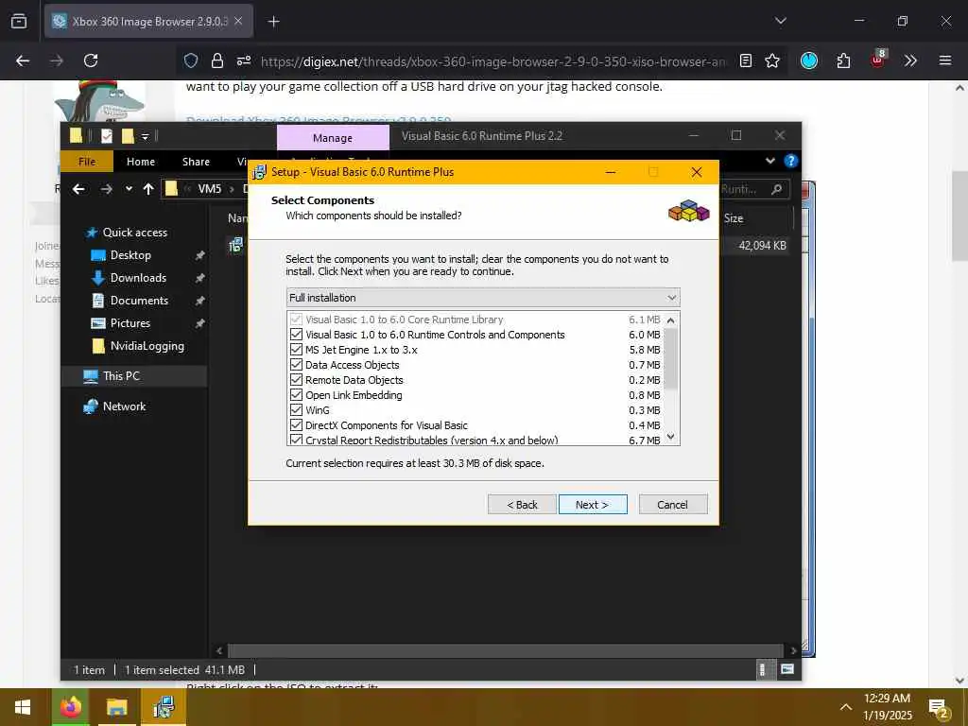The width and height of the screenshot is (968, 726).
Task: Expand the Explorer ribbon chevron
Action: [769, 161]
